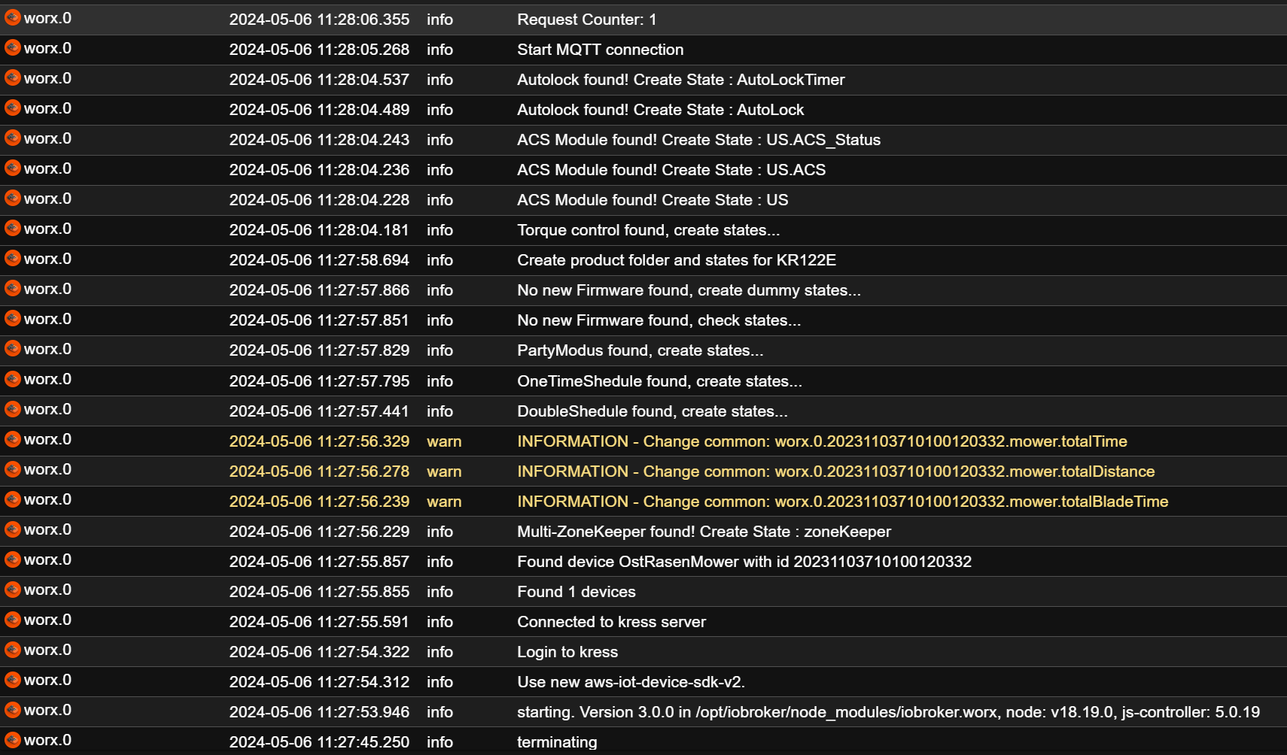The width and height of the screenshot is (1287, 755).
Task: Select 'PartyModus found, create states...' message
Action: tap(640, 350)
